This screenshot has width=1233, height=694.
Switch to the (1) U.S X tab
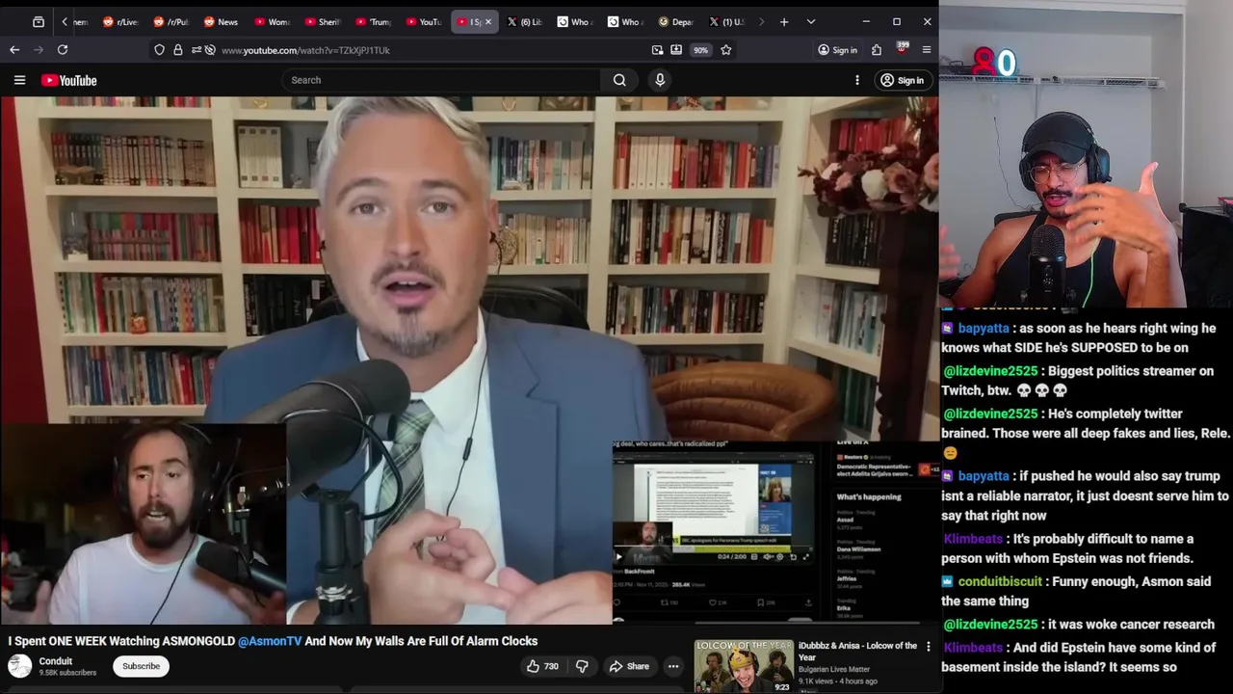(726, 21)
